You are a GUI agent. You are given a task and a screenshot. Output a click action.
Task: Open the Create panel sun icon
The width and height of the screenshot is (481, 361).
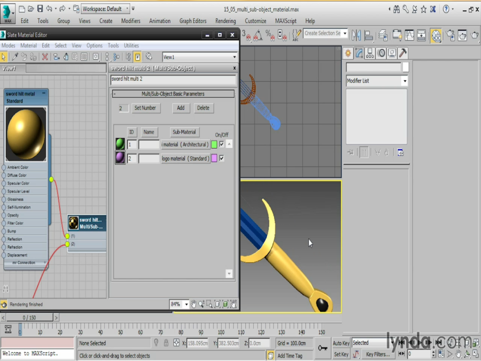[x=348, y=53]
